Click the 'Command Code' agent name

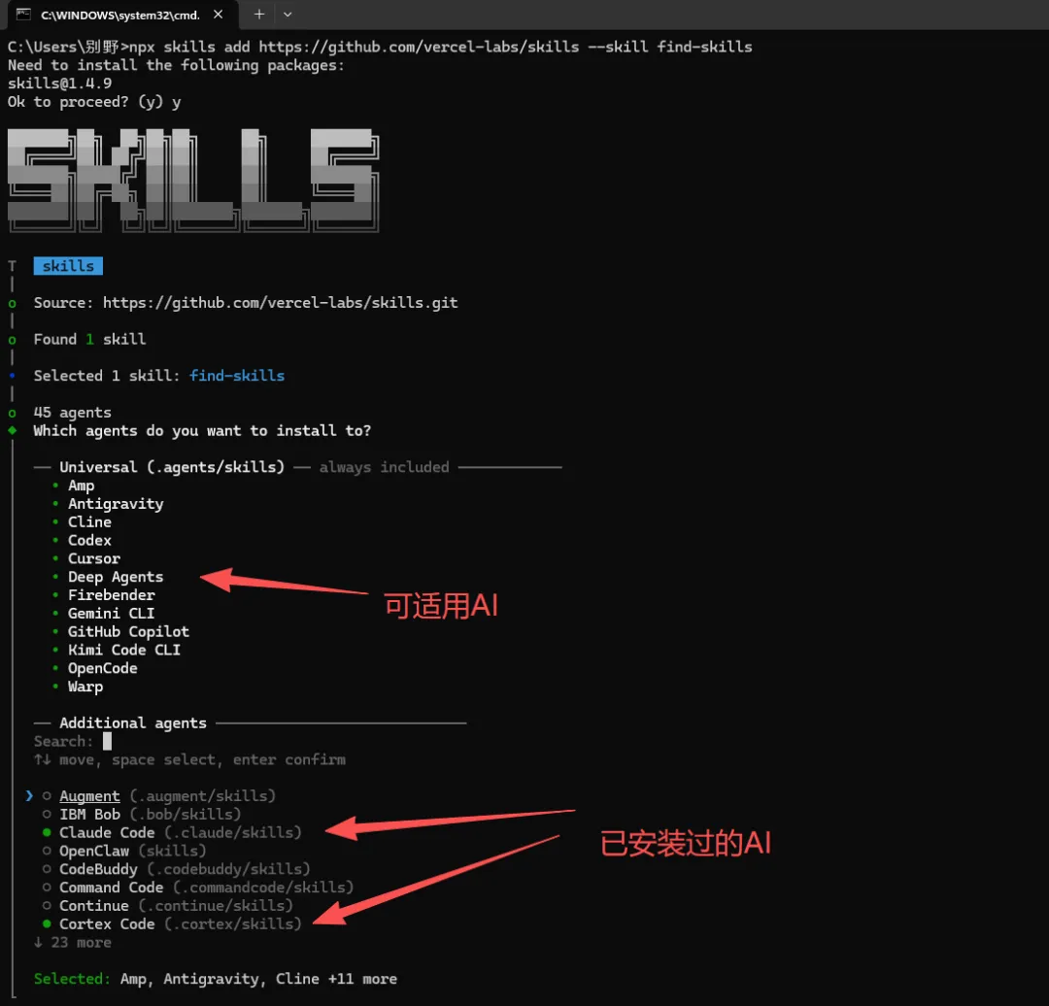(x=111, y=887)
